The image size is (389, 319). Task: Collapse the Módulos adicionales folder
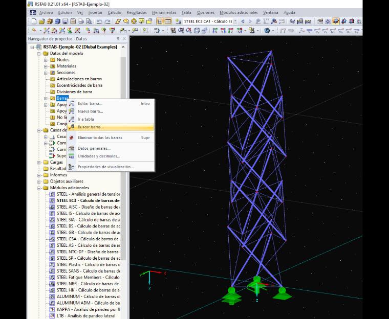point(39,188)
